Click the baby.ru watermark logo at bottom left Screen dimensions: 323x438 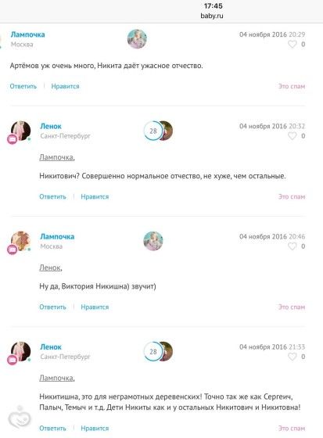pyautogui.click(x=19, y=418)
